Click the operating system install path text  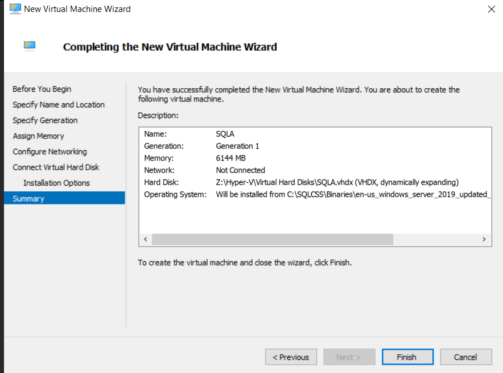pos(353,195)
